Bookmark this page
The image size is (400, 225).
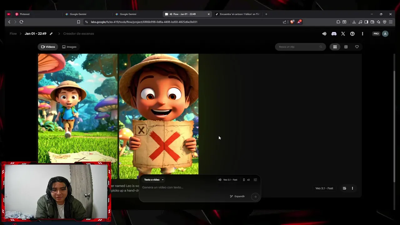[x=78, y=22]
